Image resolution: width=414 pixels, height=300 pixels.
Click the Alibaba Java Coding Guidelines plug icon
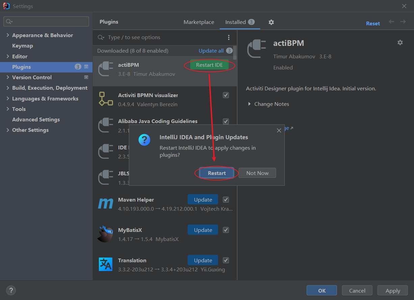tap(105, 125)
